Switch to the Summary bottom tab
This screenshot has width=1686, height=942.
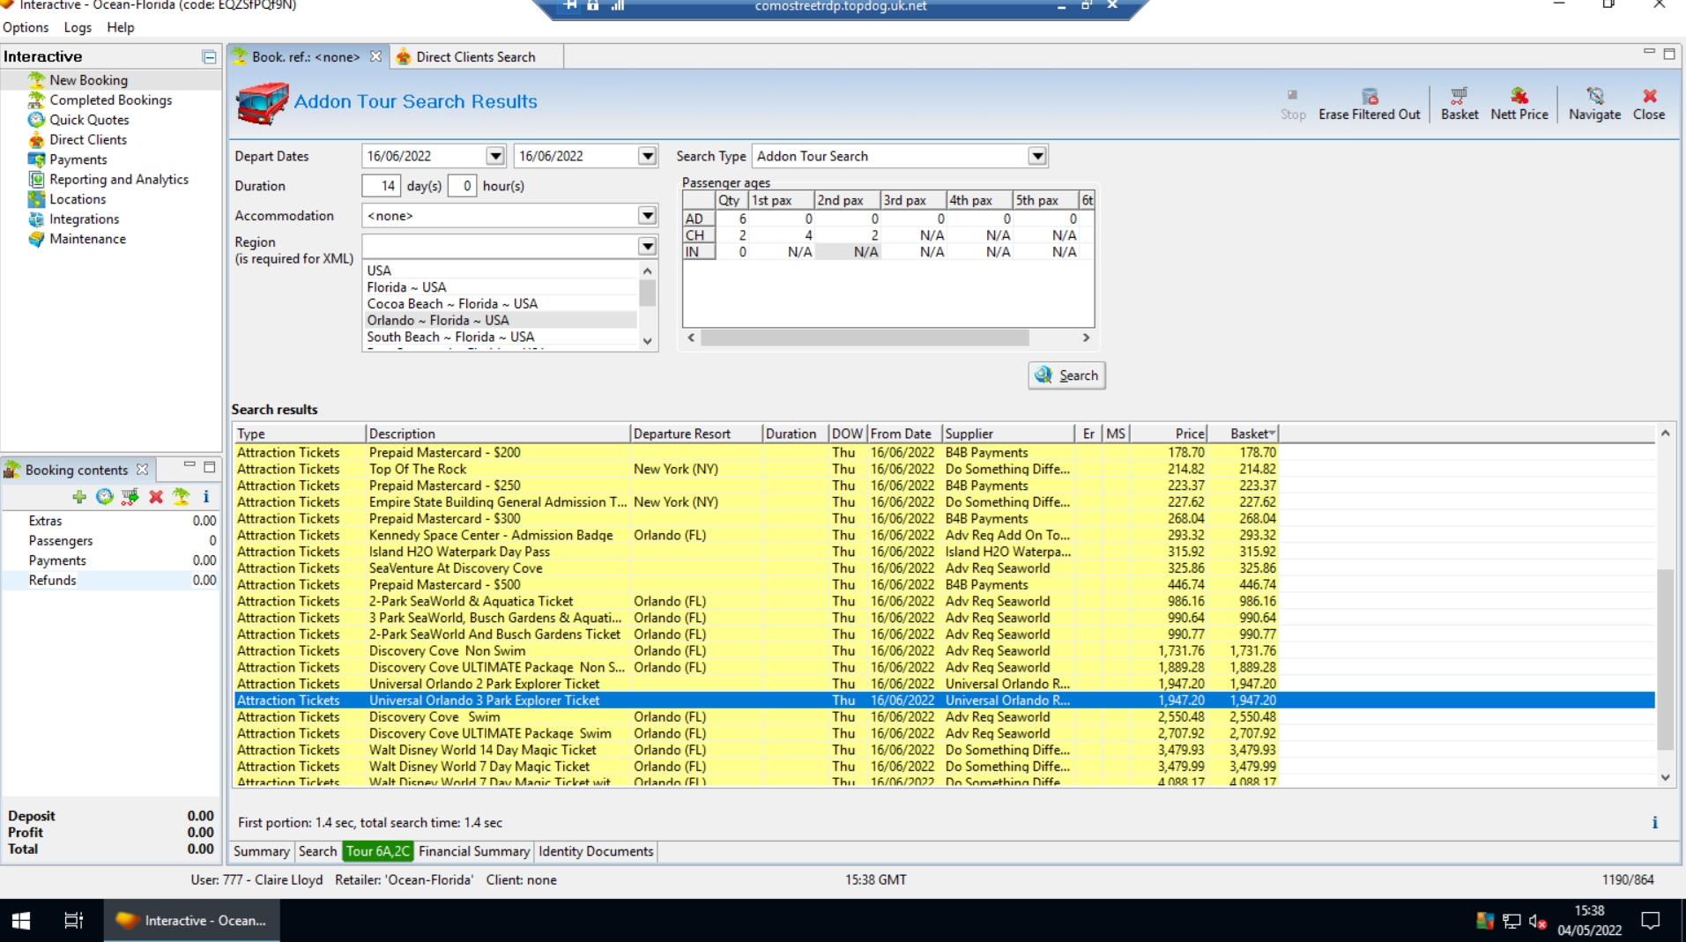262,851
